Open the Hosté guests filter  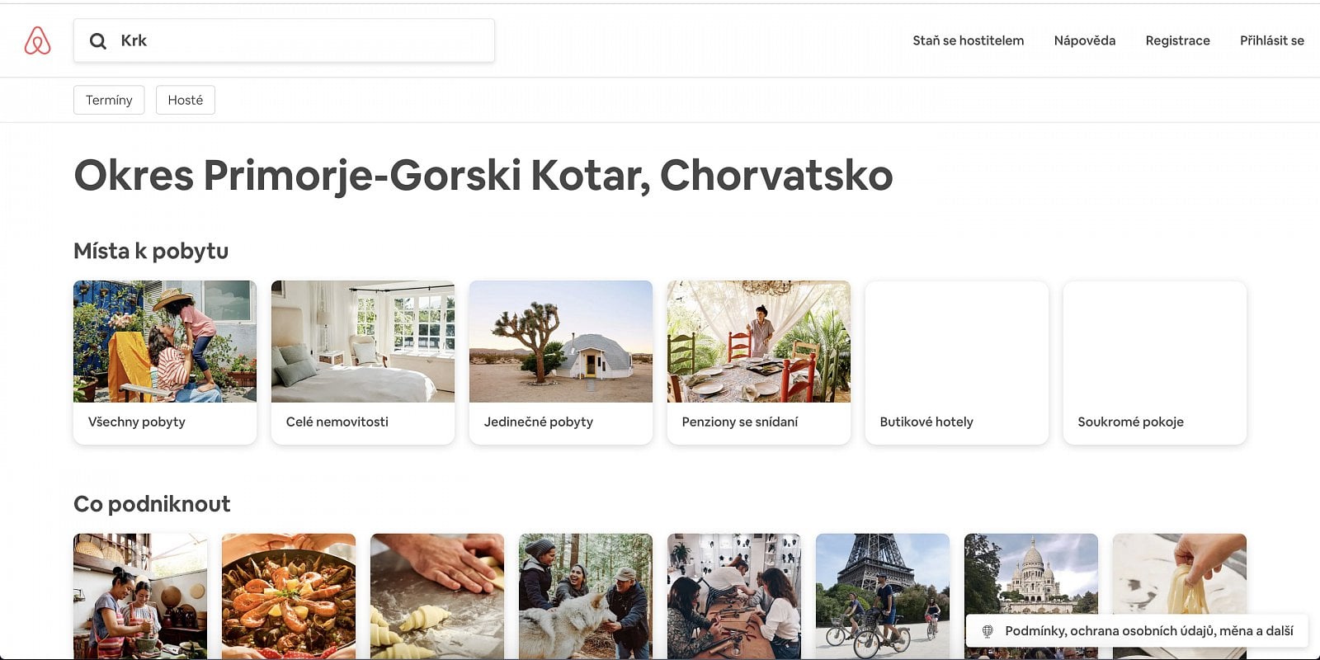pos(186,100)
